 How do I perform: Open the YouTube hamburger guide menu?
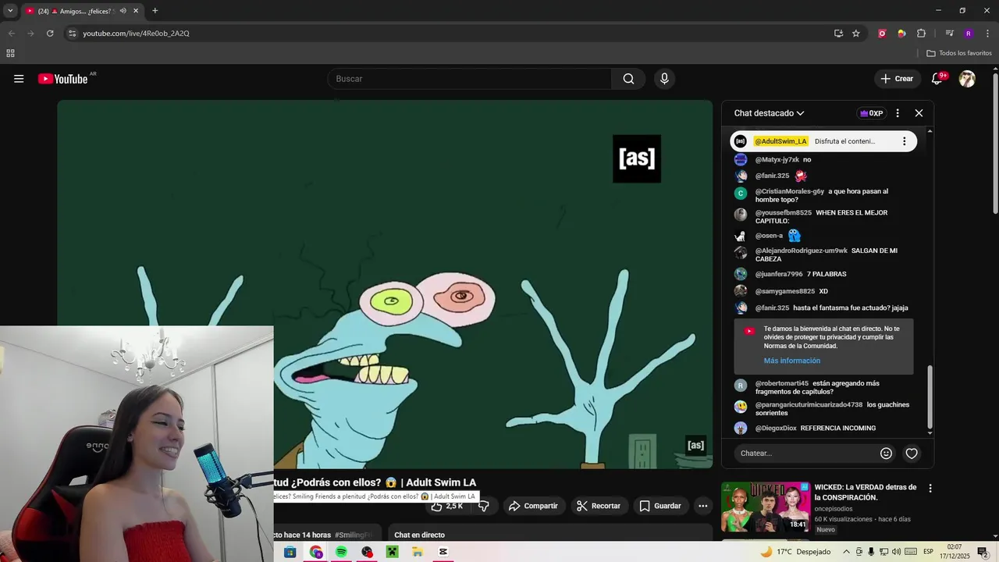pos(19,79)
